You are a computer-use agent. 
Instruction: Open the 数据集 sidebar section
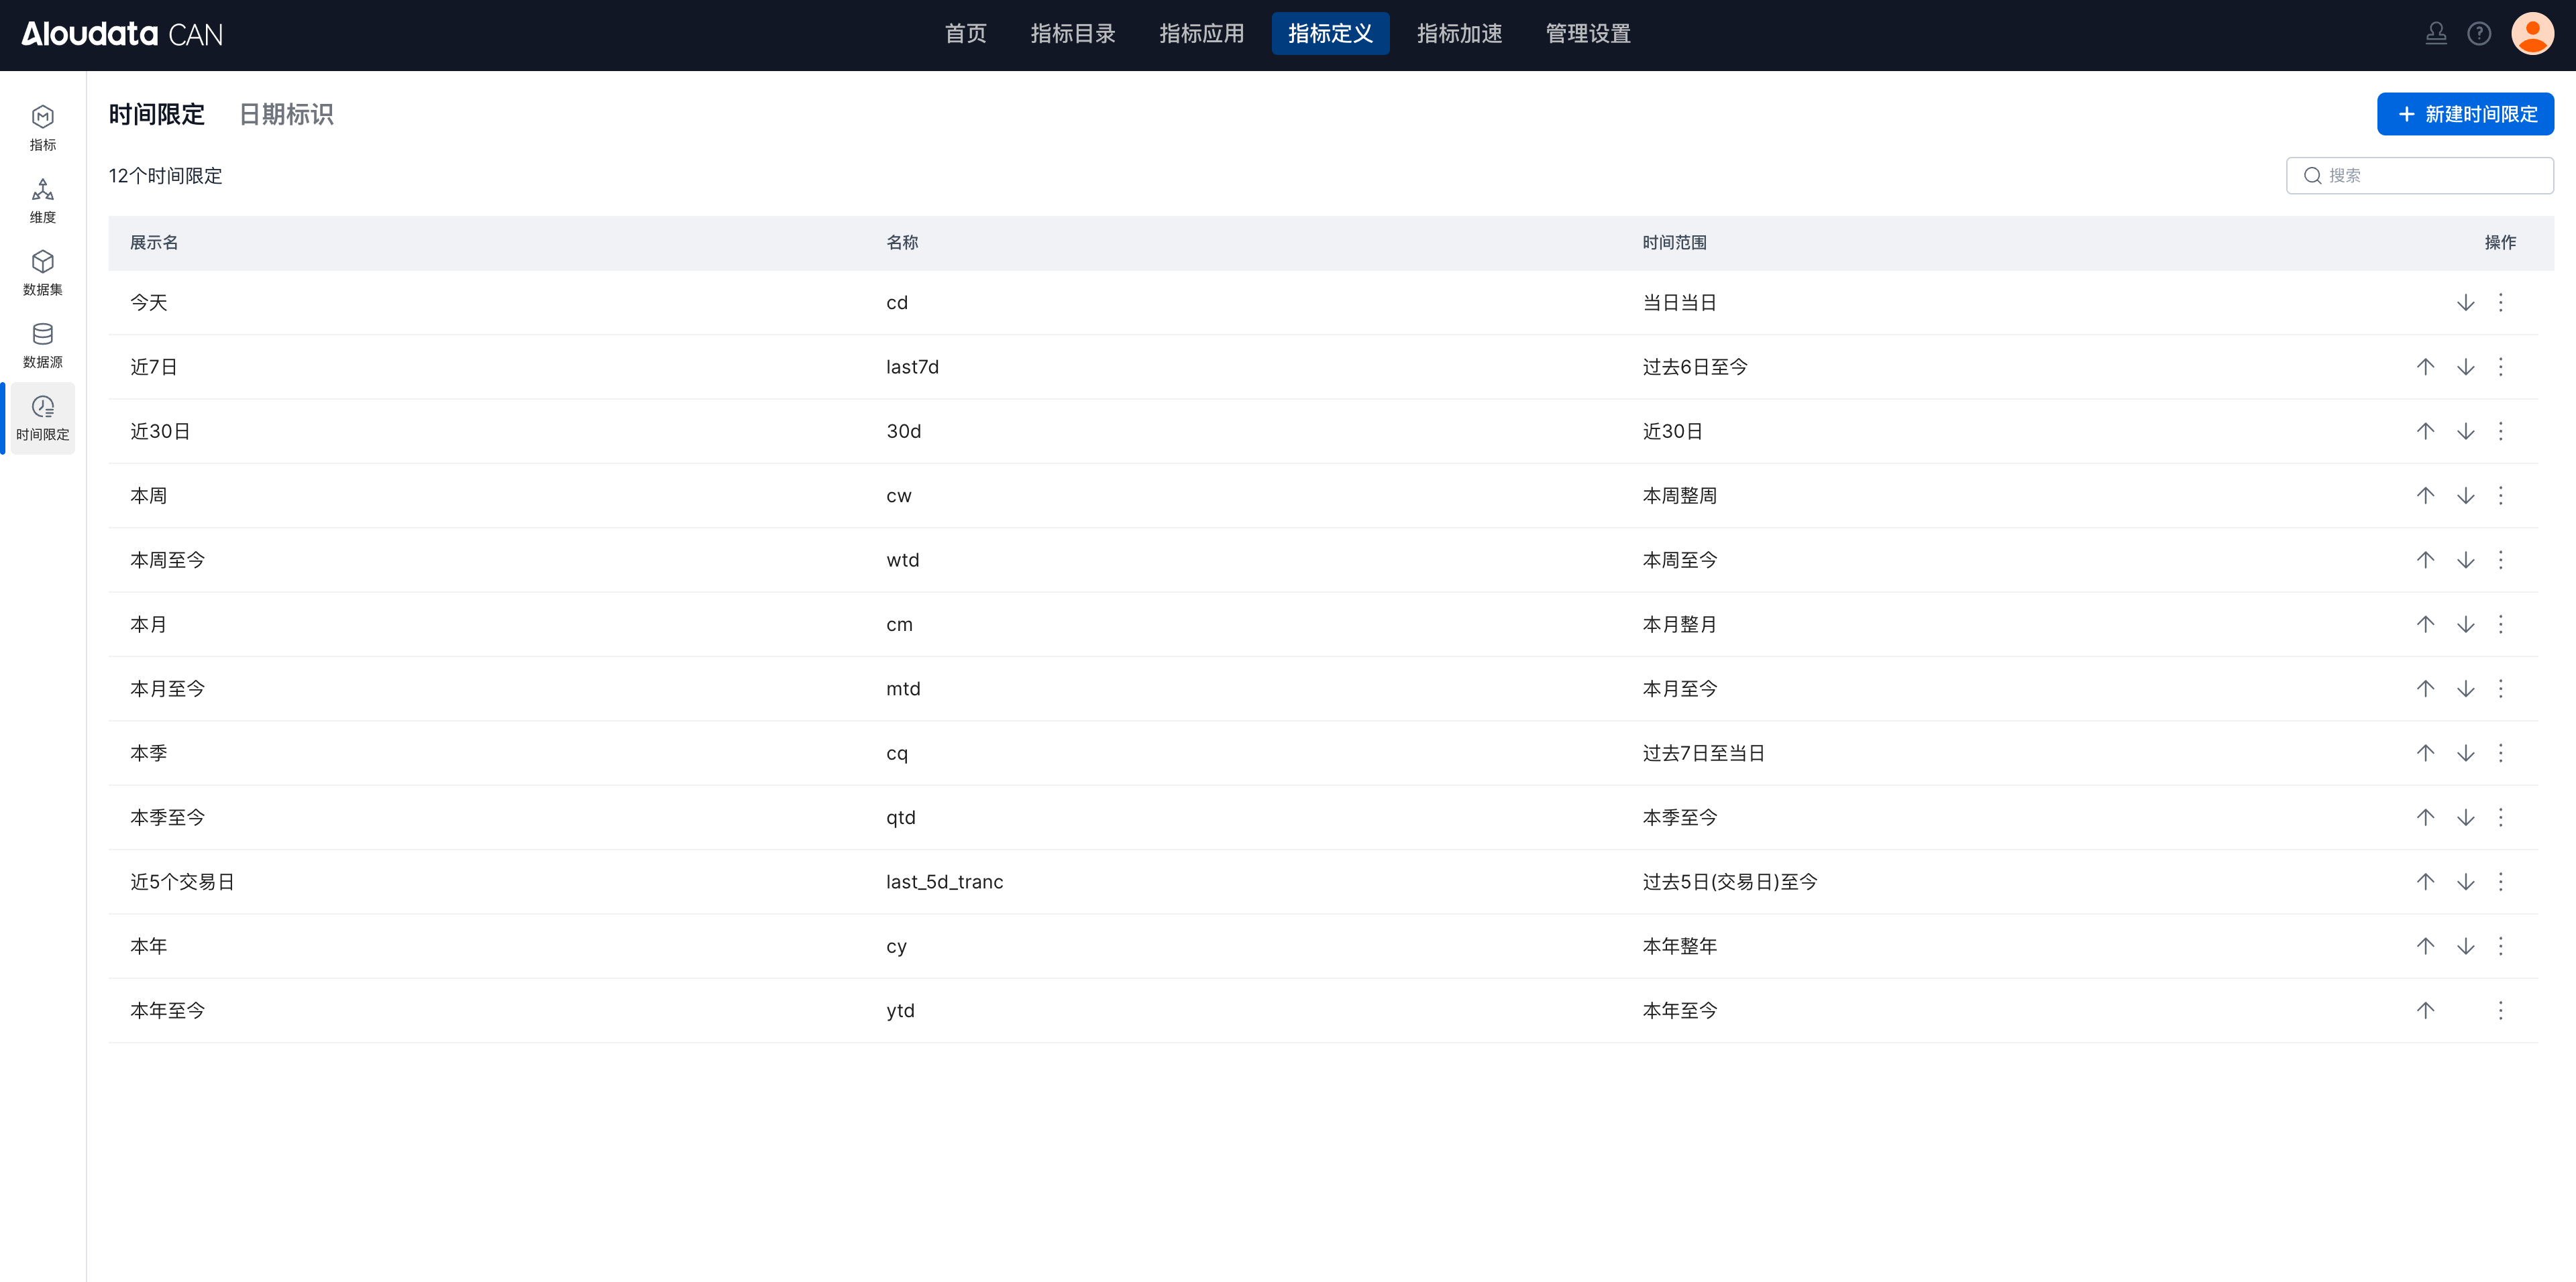[x=42, y=273]
